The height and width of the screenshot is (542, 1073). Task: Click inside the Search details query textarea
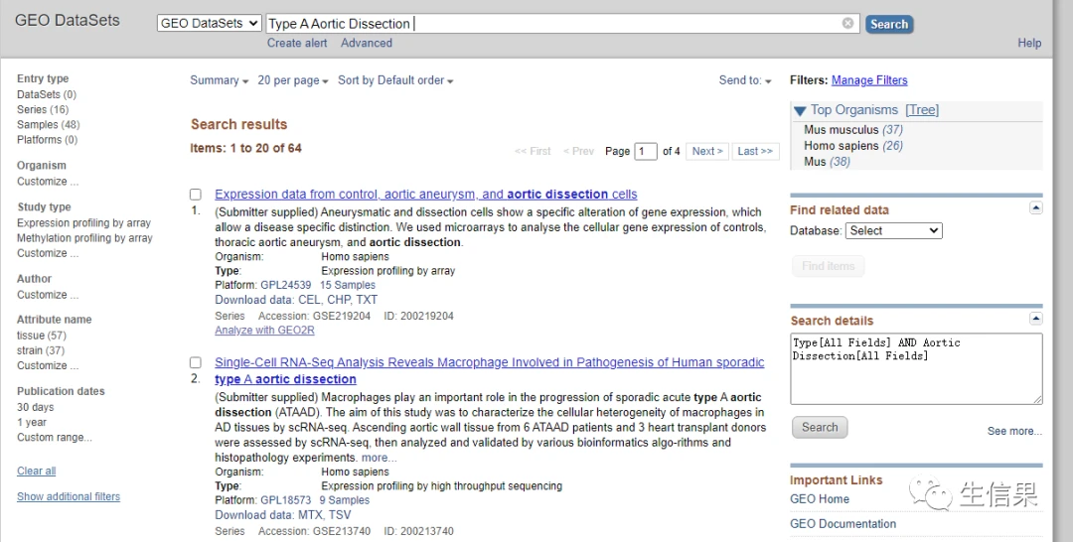[x=916, y=368]
